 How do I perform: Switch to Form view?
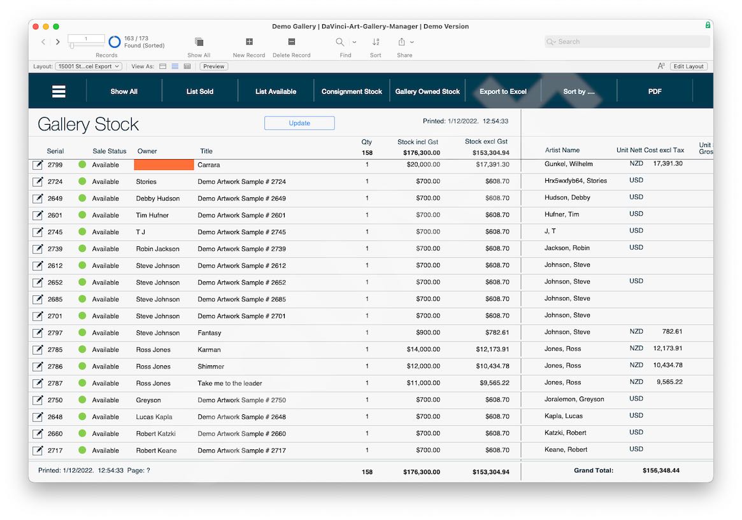coord(162,66)
